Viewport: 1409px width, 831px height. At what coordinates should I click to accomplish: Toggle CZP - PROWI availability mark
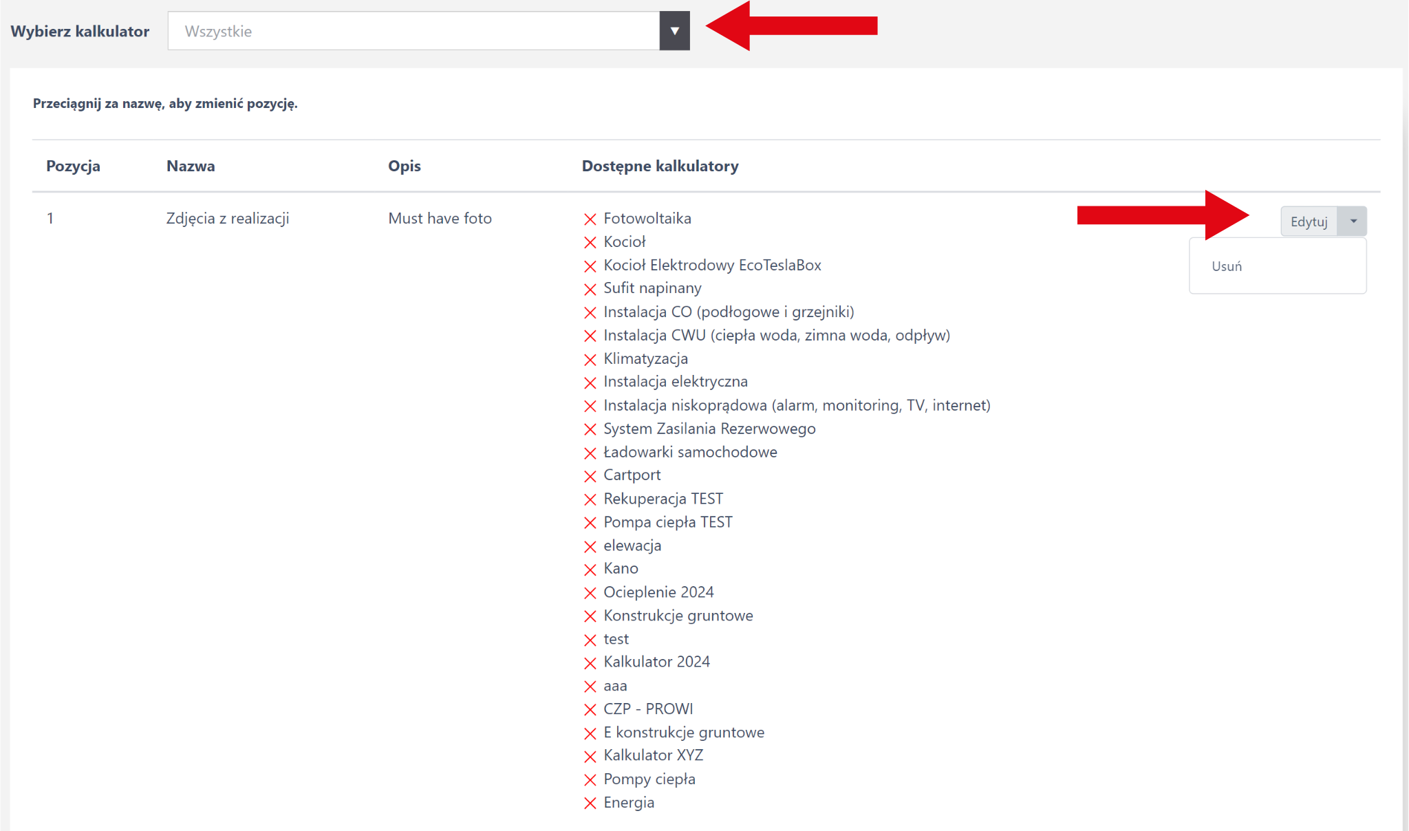[x=590, y=710]
